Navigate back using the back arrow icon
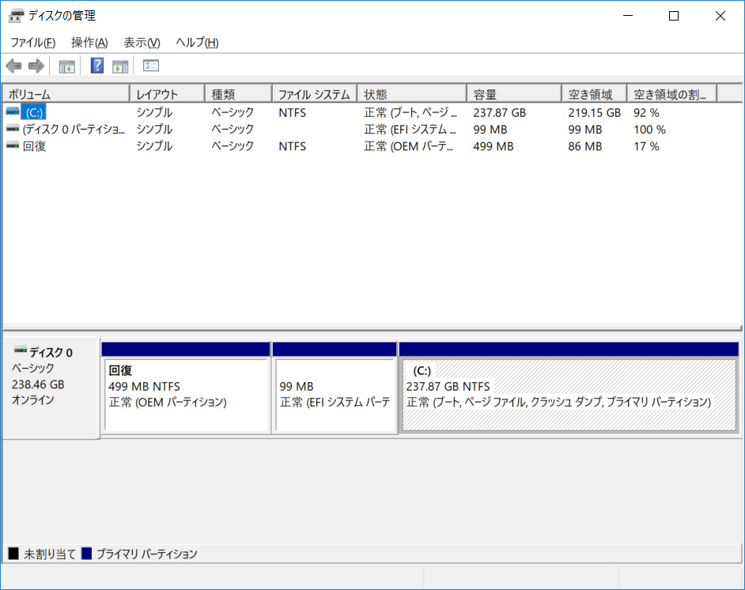The width and height of the screenshot is (745, 590). [x=13, y=66]
